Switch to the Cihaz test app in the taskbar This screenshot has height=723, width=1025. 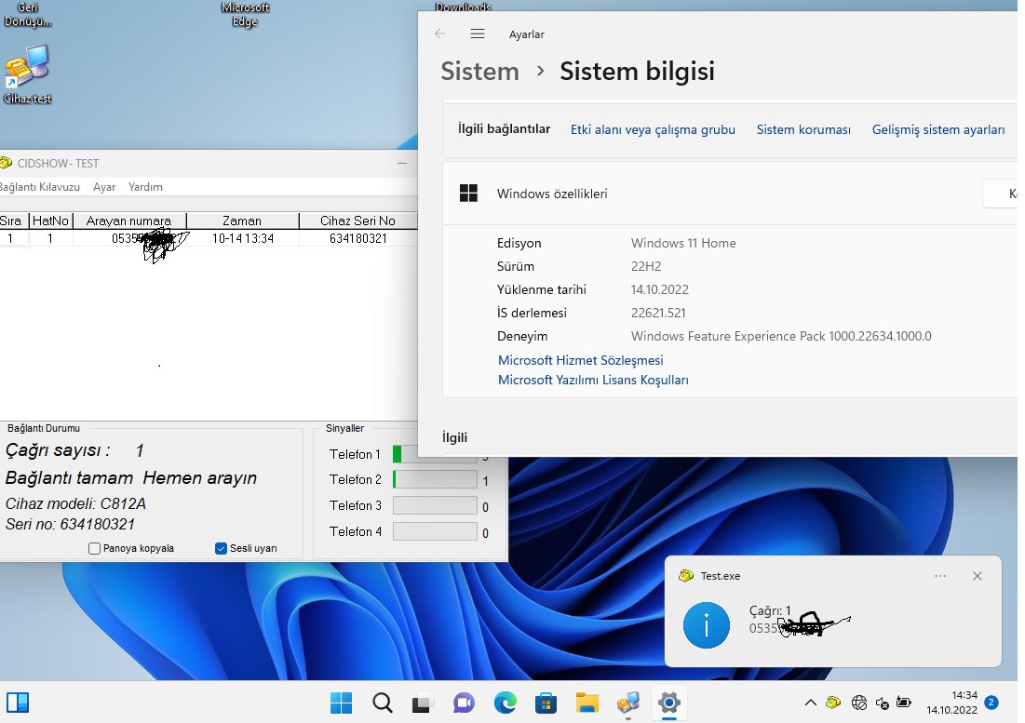pos(628,703)
